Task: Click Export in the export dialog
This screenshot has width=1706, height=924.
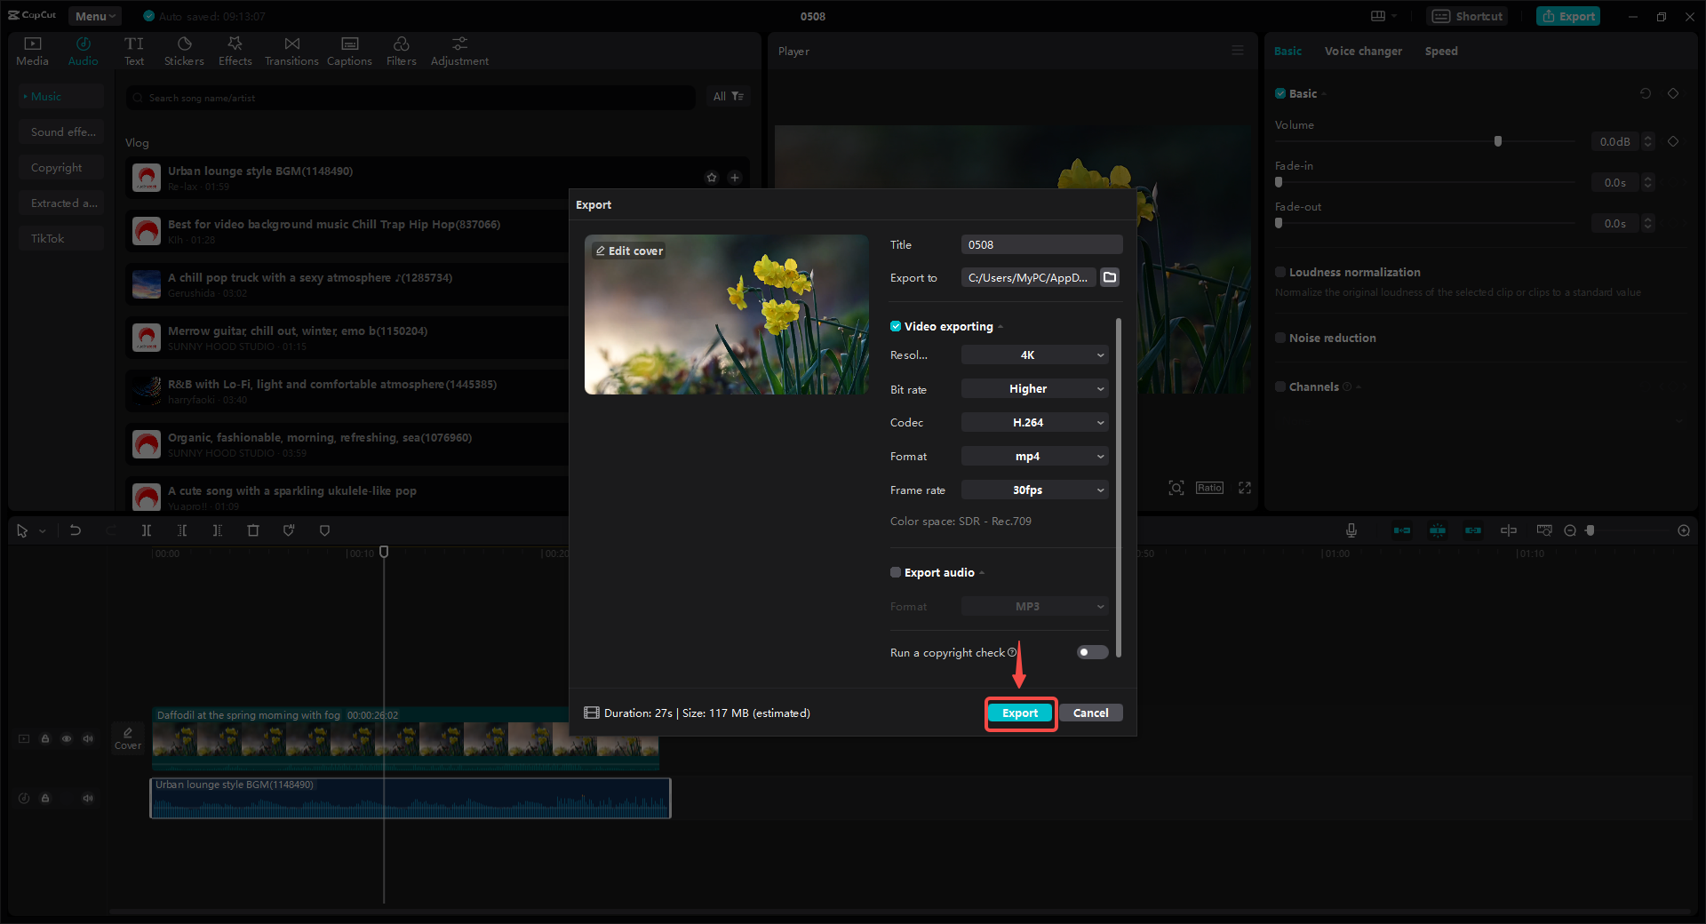Action: click(1020, 713)
